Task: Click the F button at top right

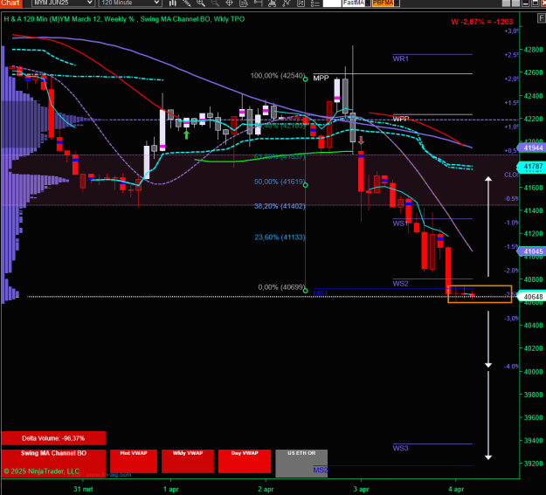Action: [x=541, y=18]
